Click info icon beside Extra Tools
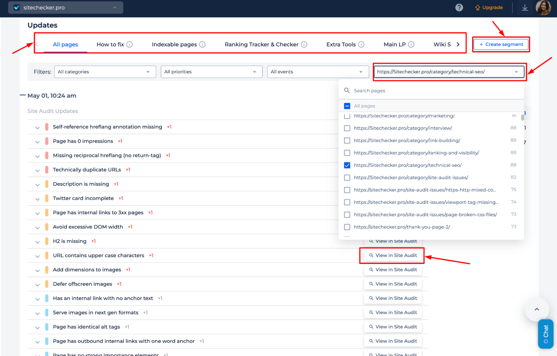The height and width of the screenshot is (356, 557). pyautogui.click(x=361, y=45)
